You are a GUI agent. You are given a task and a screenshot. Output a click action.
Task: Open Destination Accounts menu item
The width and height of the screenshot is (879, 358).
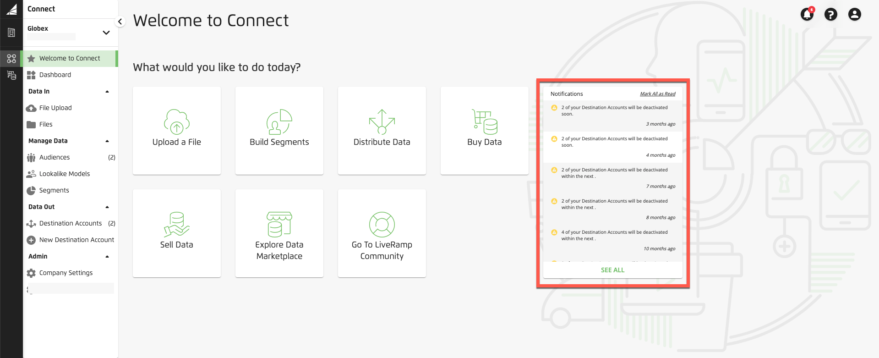click(x=71, y=223)
